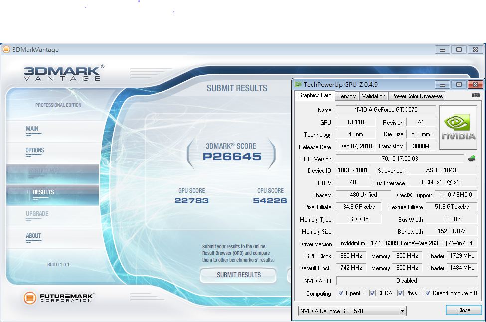Open the Sensors tab
Image resolution: width=486 pixels, height=322 pixels.
347,96
